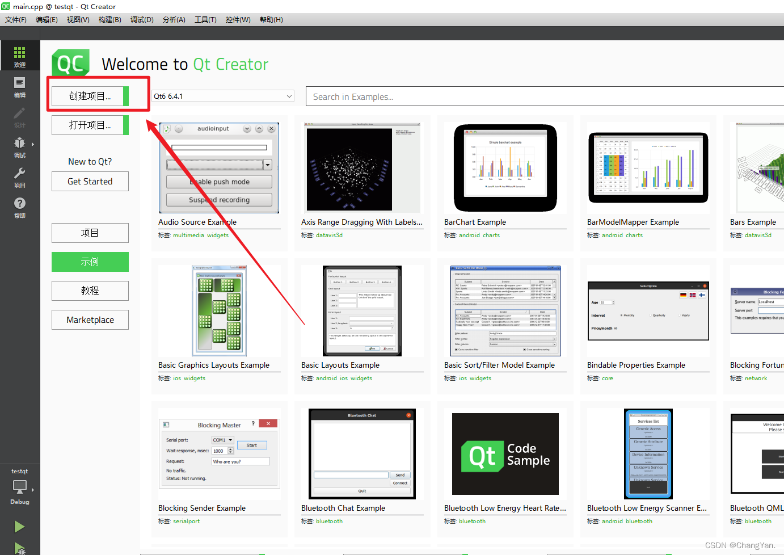Click the 创建项目... button
Screen dimensions: 784x555
pos(90,96)
